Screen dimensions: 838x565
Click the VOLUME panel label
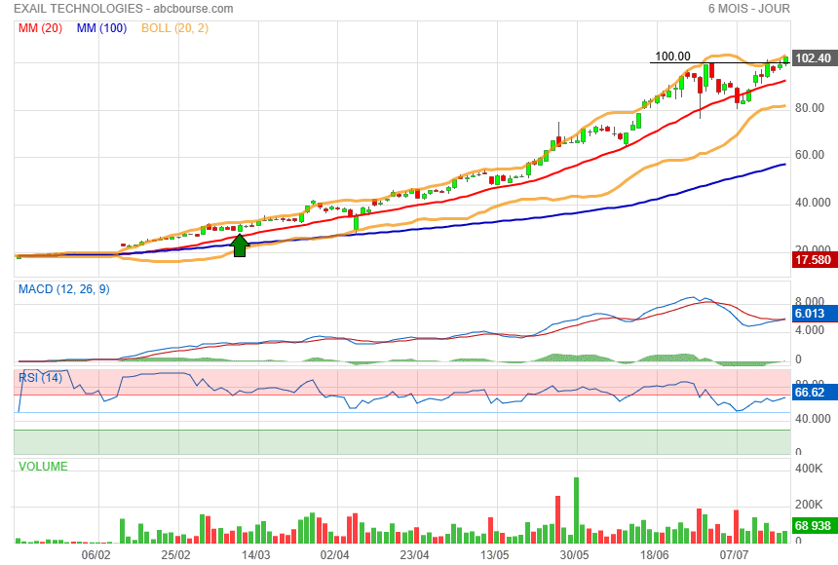coord(43,467)
